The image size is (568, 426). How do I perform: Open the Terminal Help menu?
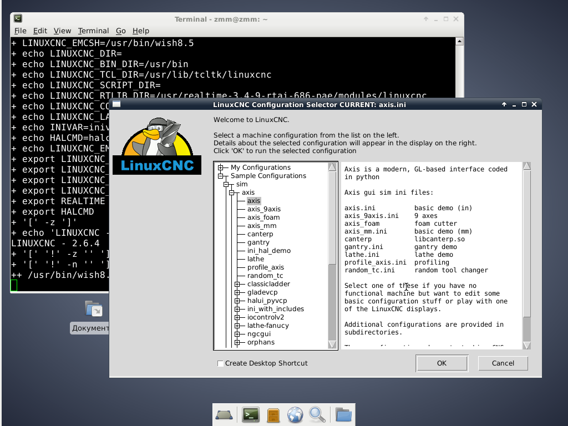click(141, 31)
